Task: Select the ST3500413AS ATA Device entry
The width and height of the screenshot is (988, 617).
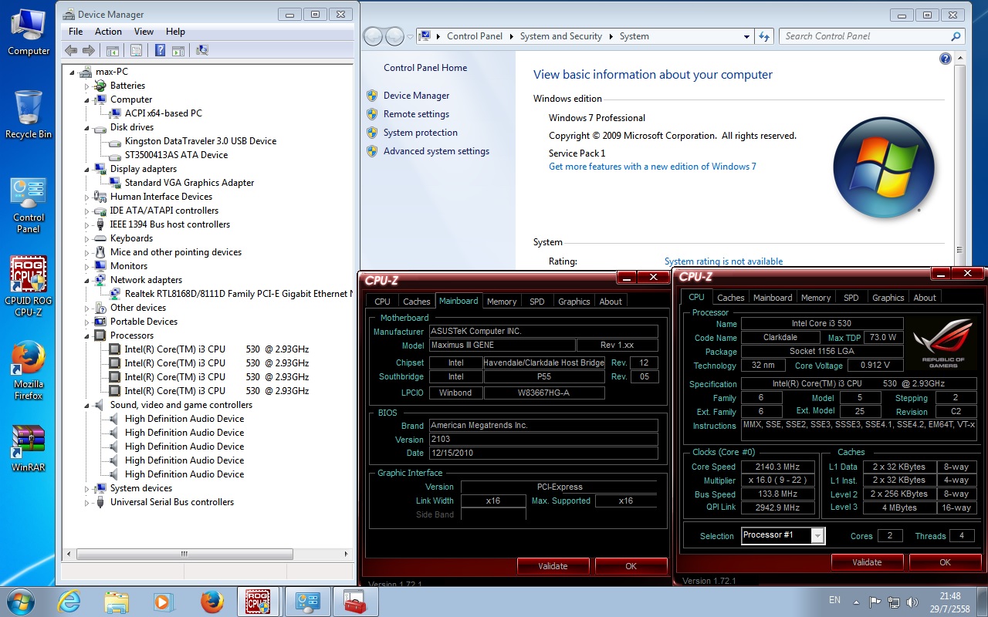Action: point(176,155)
